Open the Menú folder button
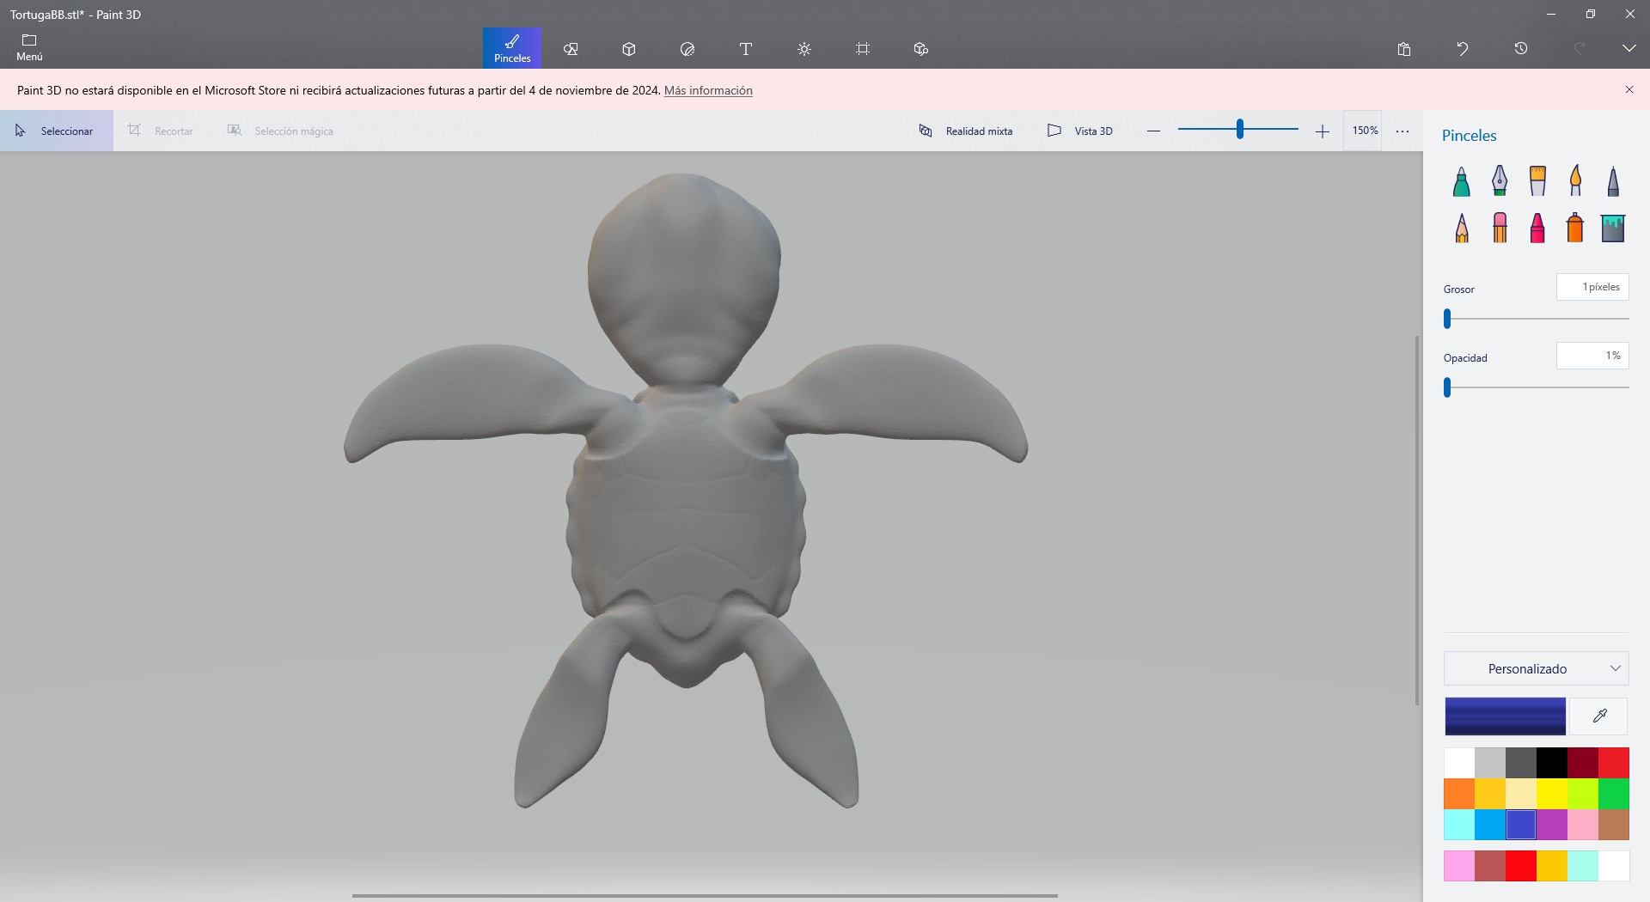This screenshot has width=1650, height=902. pos(29,48)
